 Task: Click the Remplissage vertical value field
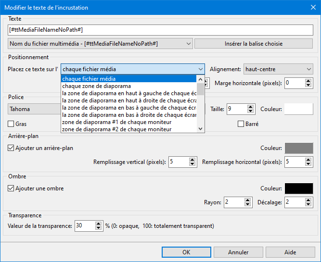pos(179,162)
